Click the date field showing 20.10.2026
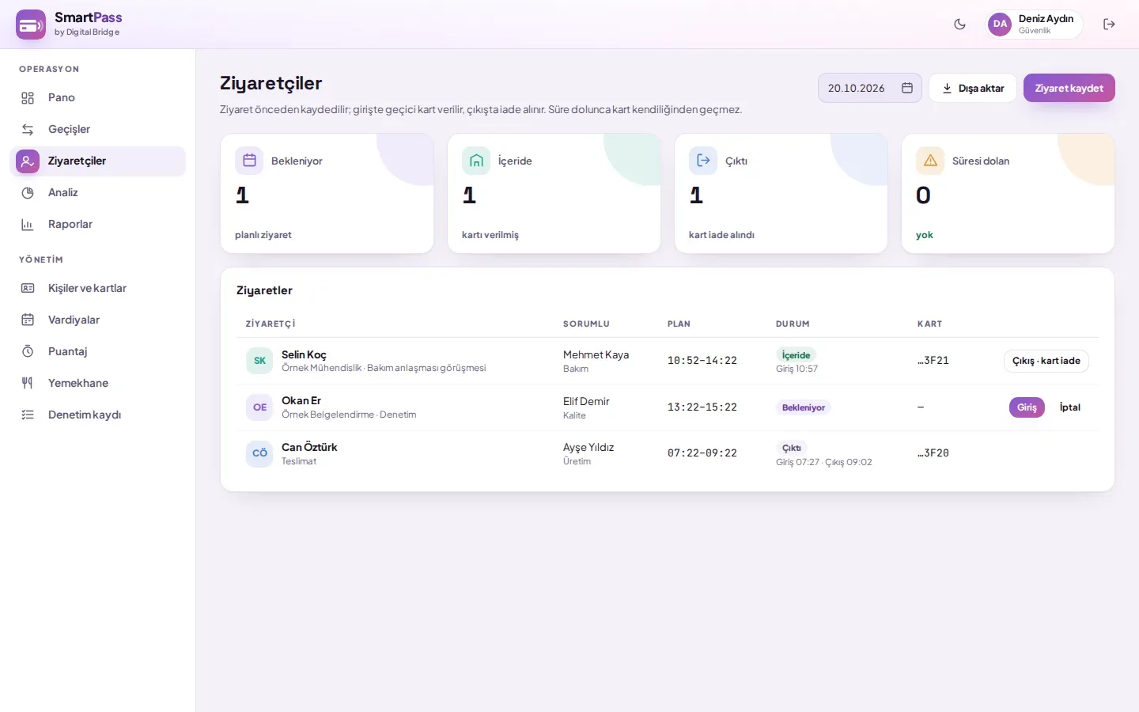The image size is (1139, 712). point(870,88)
